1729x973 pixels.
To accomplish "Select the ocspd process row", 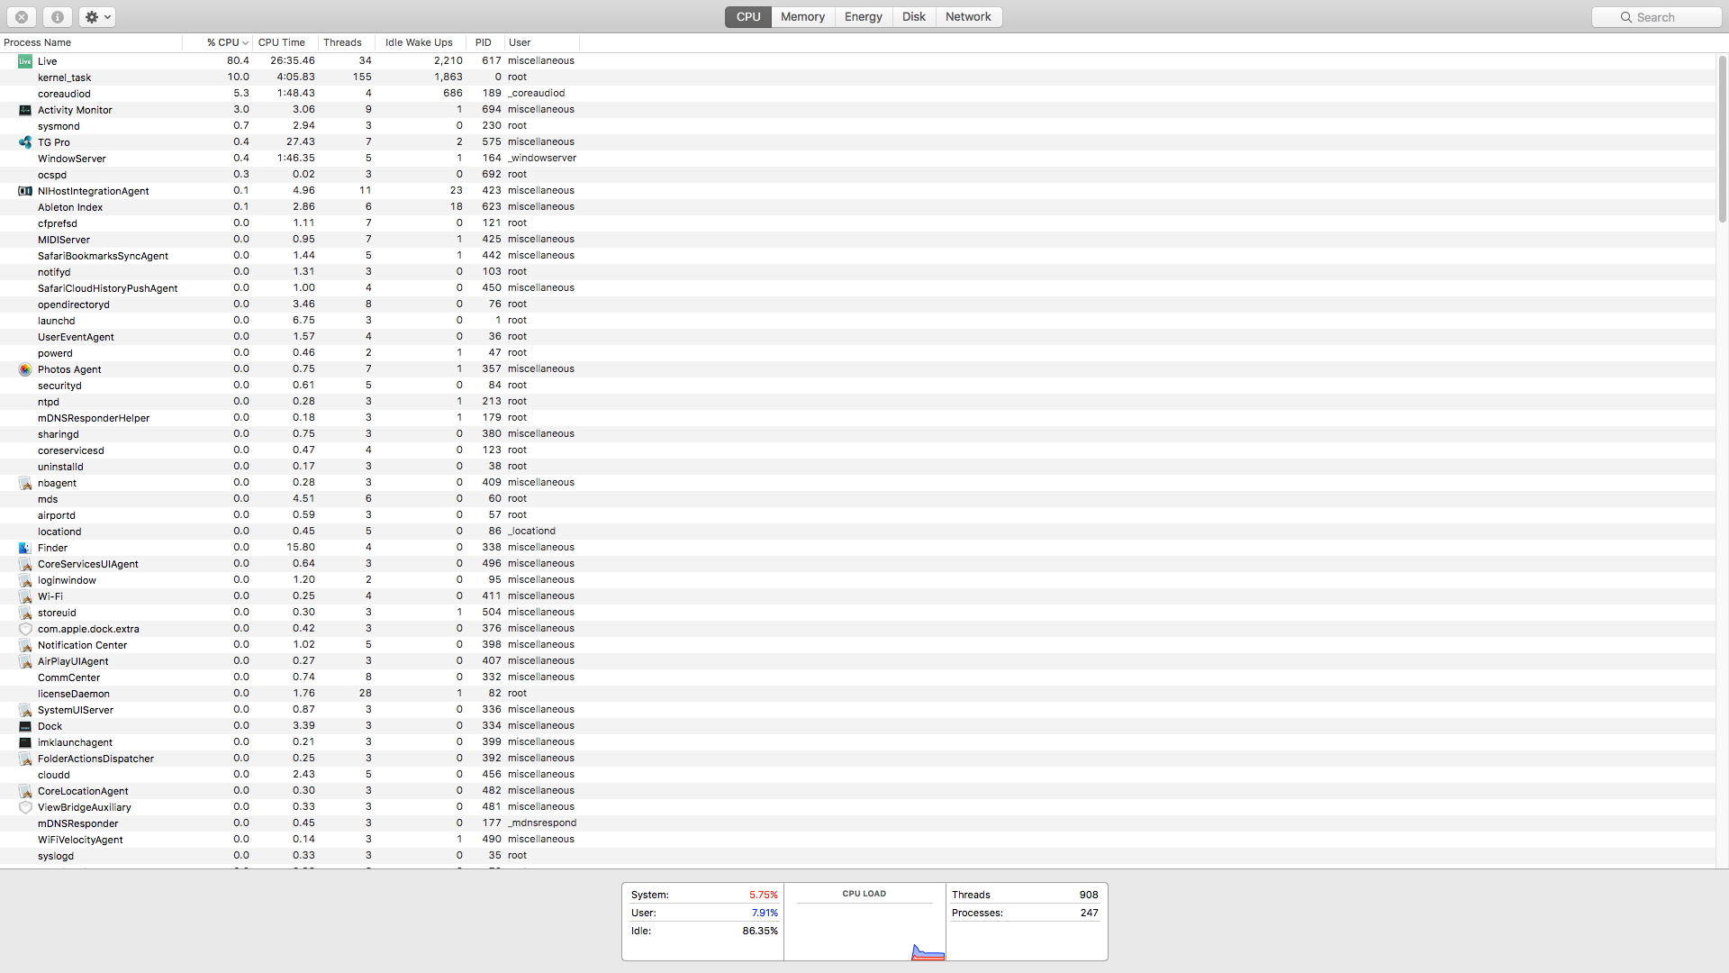I will click(x=857, y=175).
